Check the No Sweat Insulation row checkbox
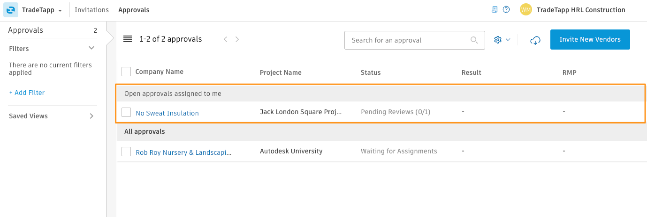The height and width of the screenshot is (217, 647). pyautogui.click(x=126, y=112)
